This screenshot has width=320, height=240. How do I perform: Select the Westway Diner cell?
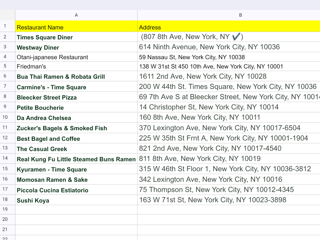click(x=76, y=47)
